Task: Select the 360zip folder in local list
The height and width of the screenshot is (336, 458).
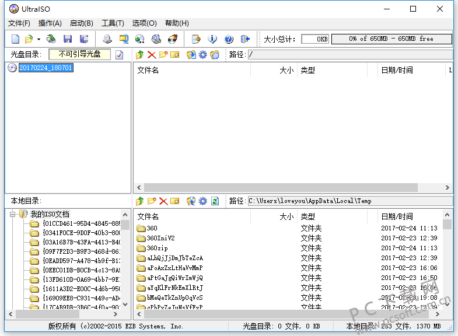Action: pyautogui.click(x=157, y=248)
